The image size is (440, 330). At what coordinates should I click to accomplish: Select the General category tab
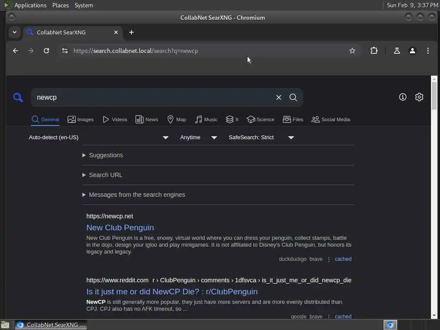pos(45,119)
